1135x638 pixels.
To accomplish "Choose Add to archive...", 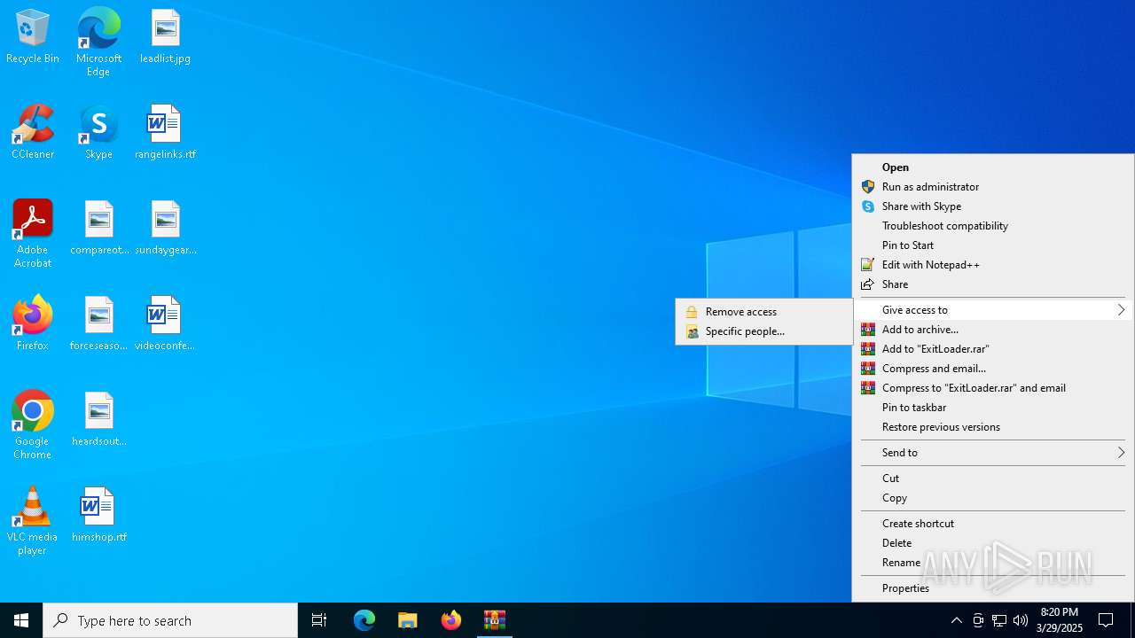I will coord(992,330).
